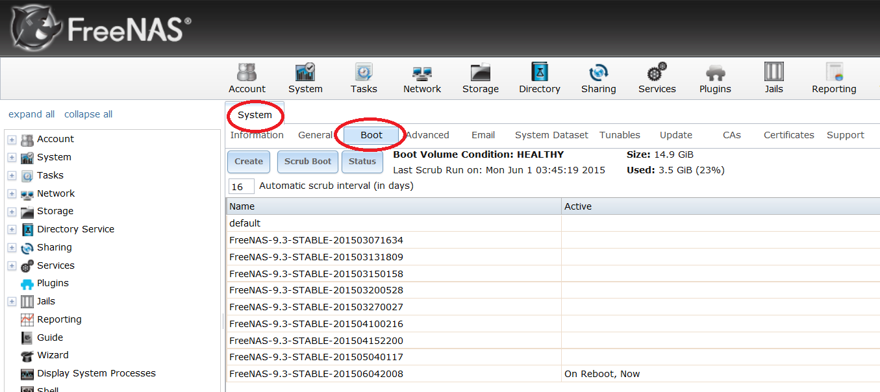Expand the Storage node in sidebar

coord(12,212)
